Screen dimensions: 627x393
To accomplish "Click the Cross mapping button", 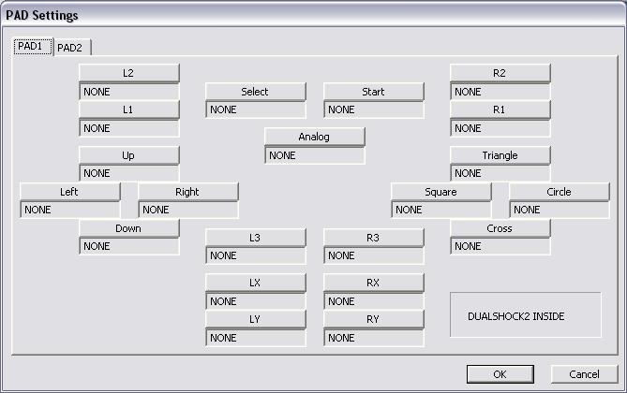I will tap(500, 228).
